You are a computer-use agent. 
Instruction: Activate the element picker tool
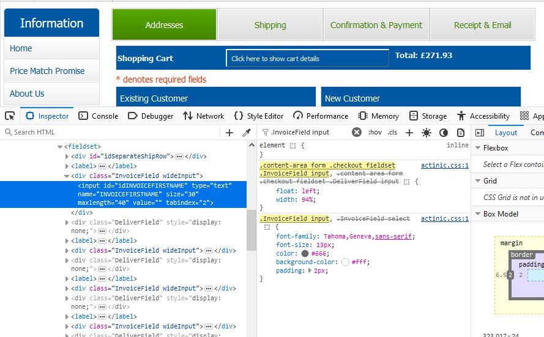point(10,116)
